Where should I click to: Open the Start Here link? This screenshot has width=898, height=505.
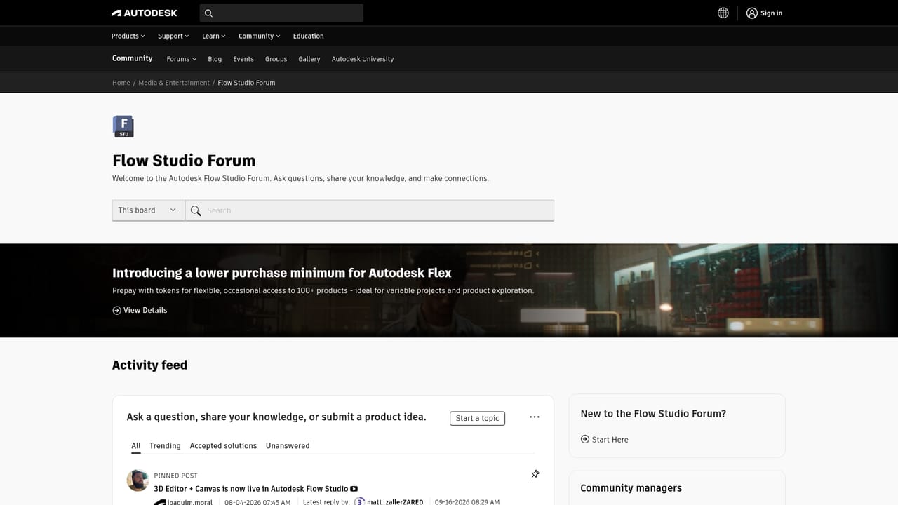610,440
